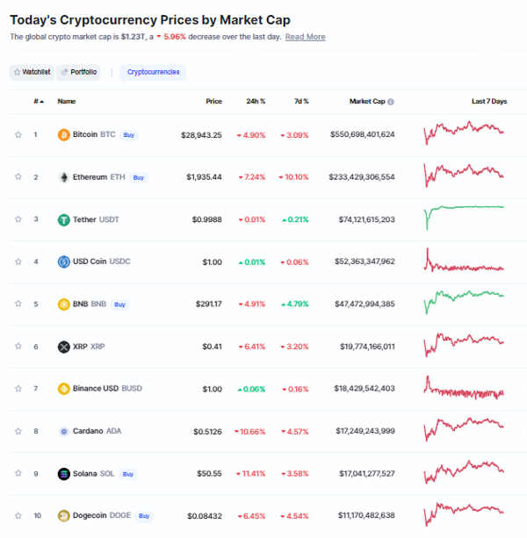Click the Buy button next to Ethereum
The width and height of the screenshot is (527, 538).
[139, 177]
